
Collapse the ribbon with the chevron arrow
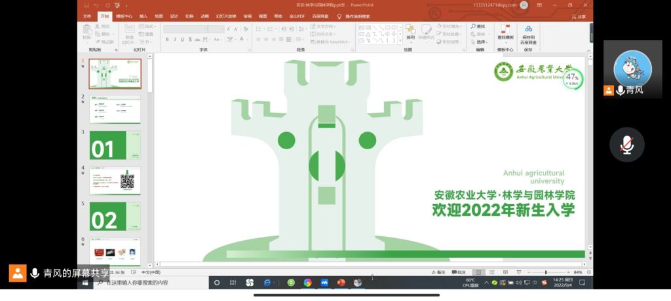click(x=588, y=50)
